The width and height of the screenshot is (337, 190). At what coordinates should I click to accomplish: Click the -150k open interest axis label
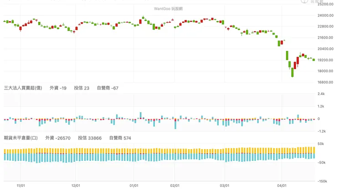pyautogui.click(x=322, y=181)
